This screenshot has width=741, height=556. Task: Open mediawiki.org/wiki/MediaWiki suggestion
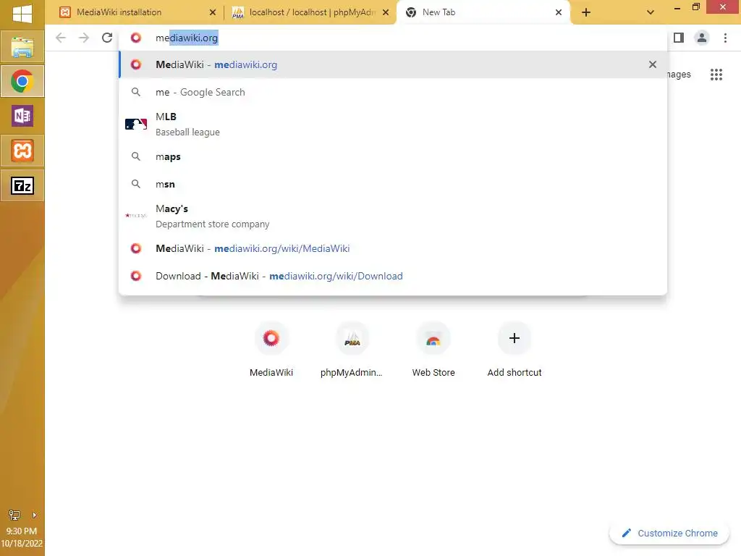coord(393,249)
